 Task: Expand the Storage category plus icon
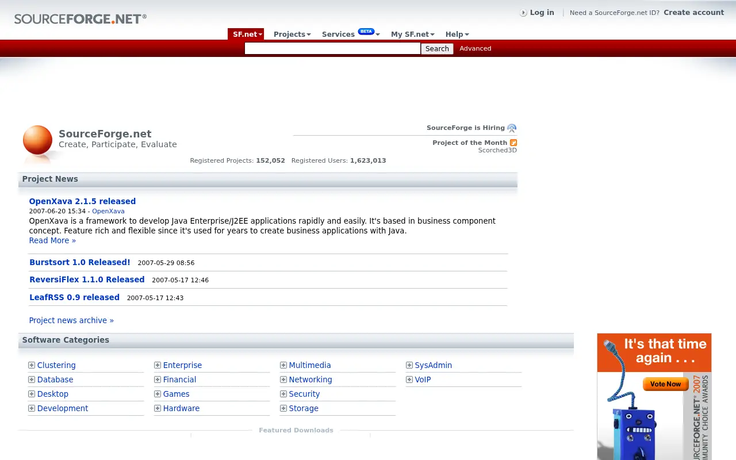[x=283, y=408]
